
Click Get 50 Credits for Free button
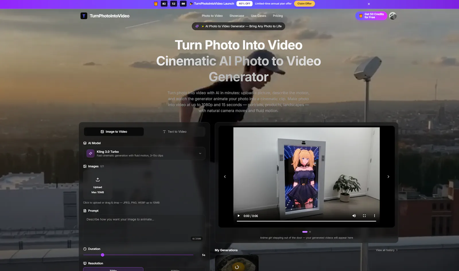371,16
